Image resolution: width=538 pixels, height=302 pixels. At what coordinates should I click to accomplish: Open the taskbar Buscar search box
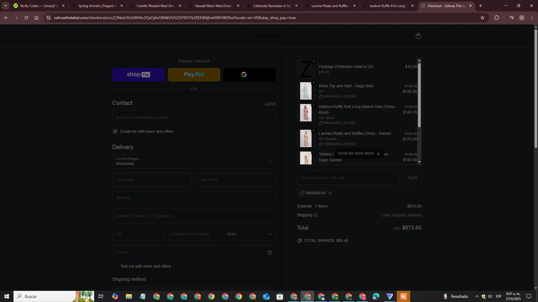[x=54, y=296]
